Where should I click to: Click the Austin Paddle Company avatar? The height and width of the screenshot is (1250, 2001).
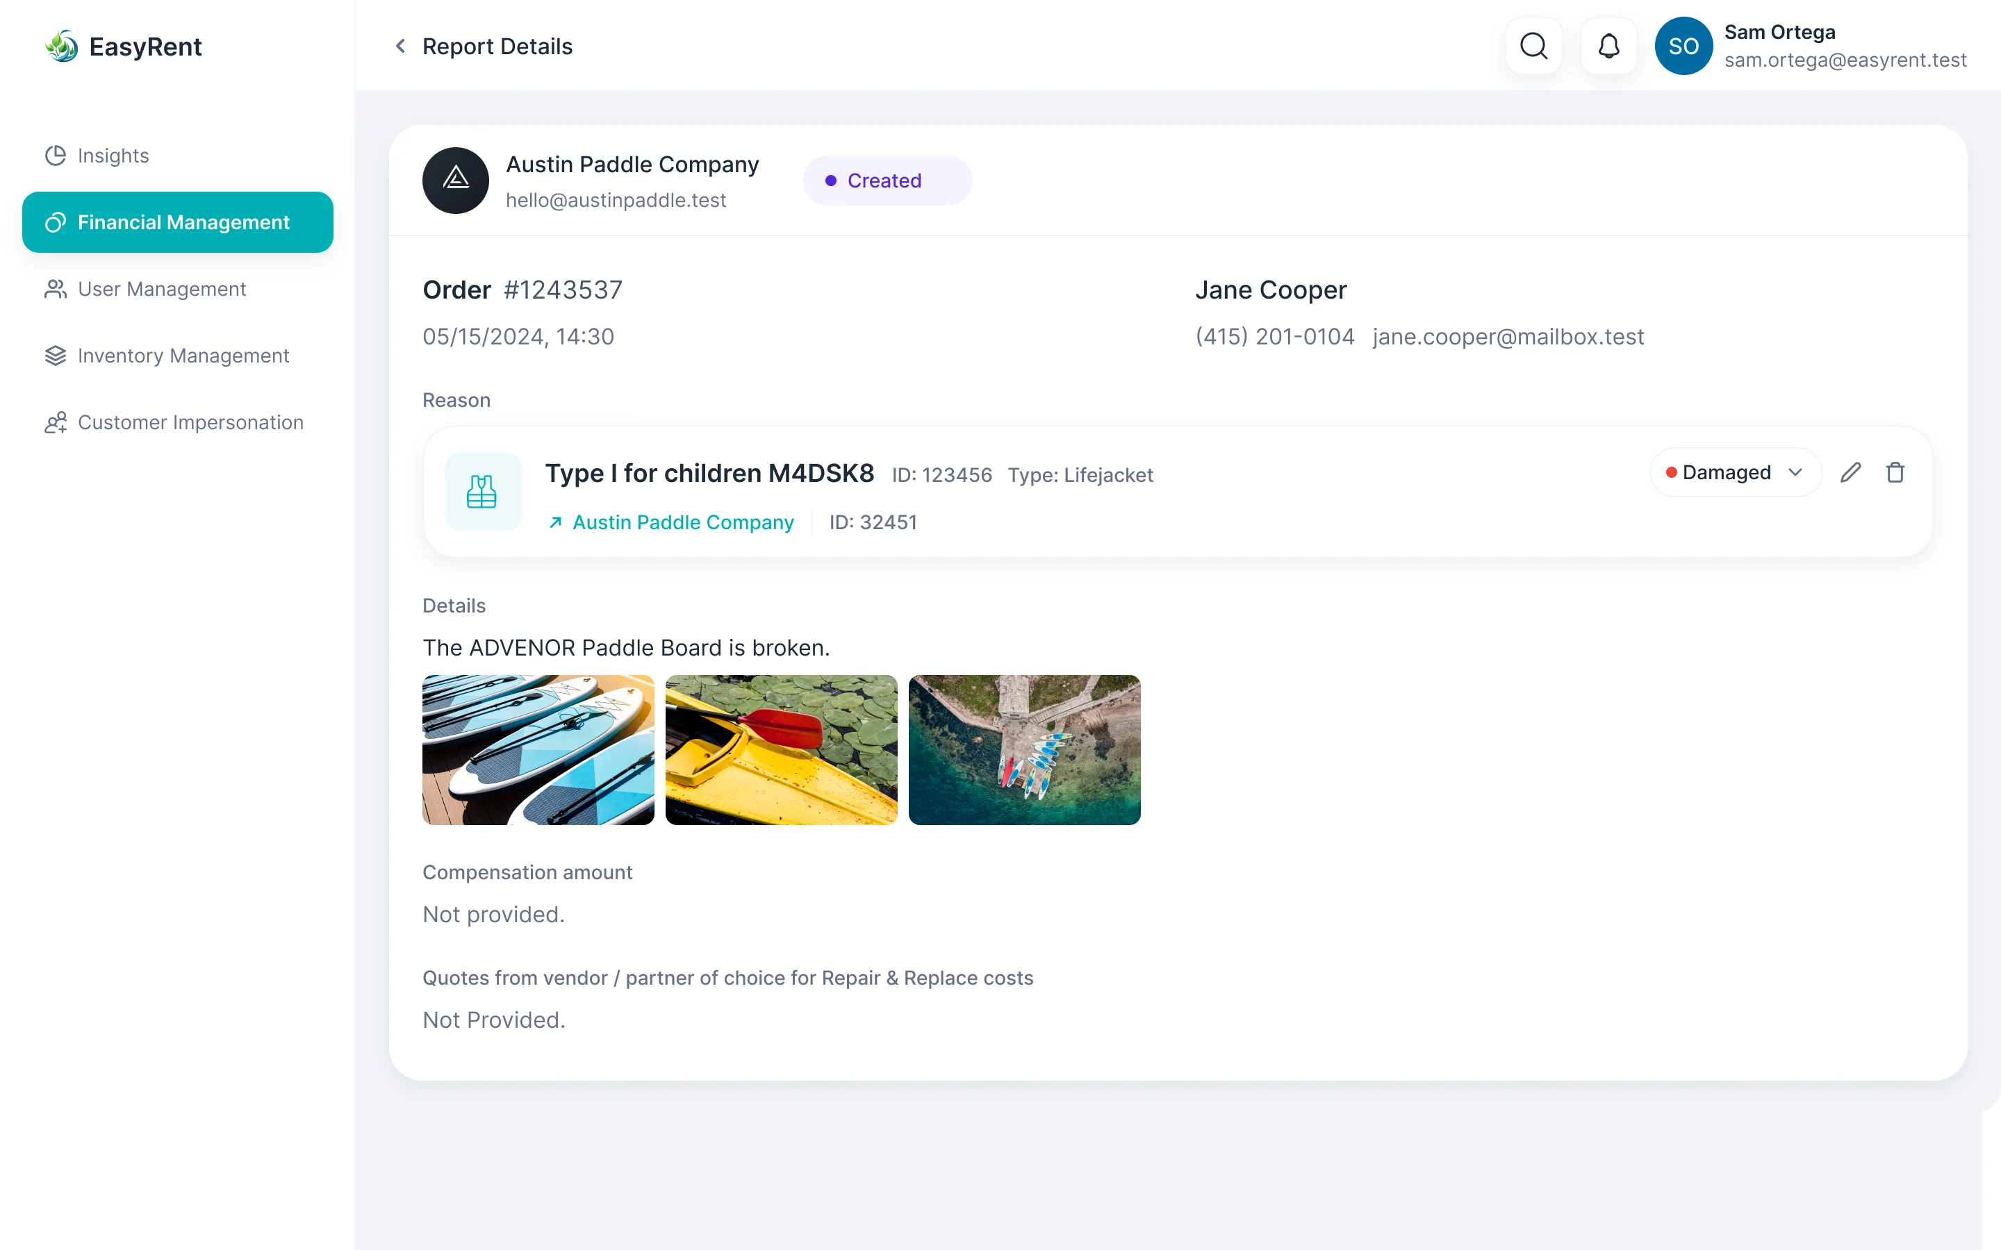456,181
